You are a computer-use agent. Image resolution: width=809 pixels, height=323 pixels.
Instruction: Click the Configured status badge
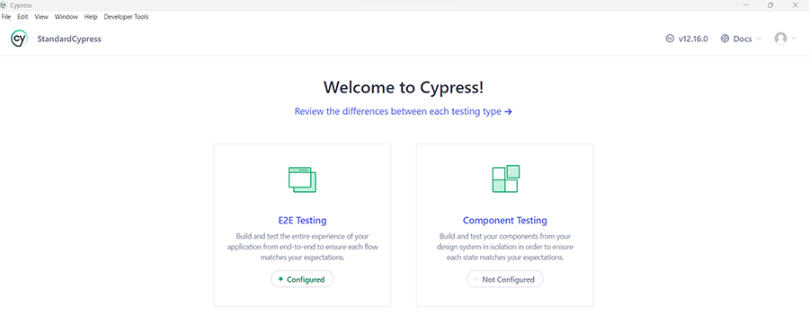point(302,279)
